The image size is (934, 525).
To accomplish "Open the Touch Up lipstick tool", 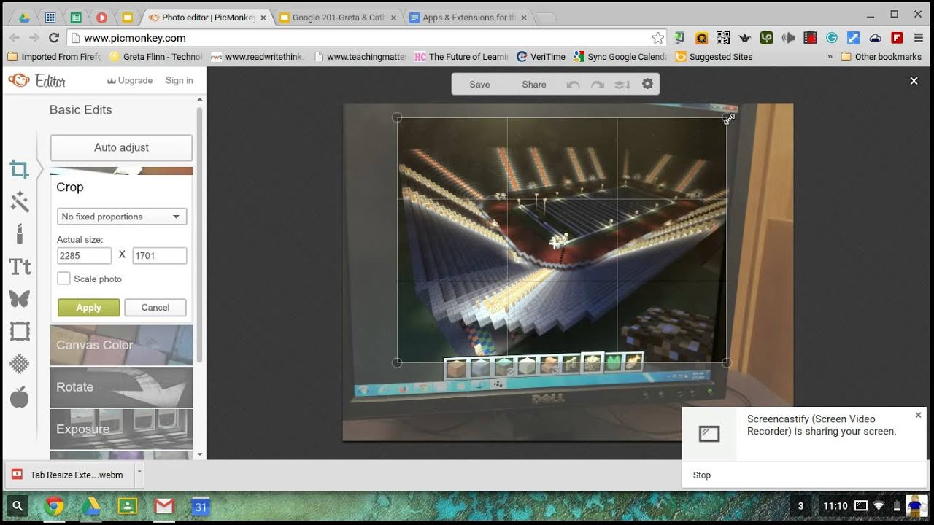I will pyautogui.click(x=19, y=234).
